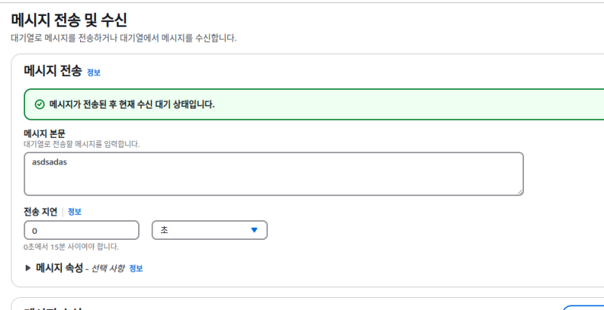Click the blue dropdown arrow beside 초
604x310 pixels.
254,230
